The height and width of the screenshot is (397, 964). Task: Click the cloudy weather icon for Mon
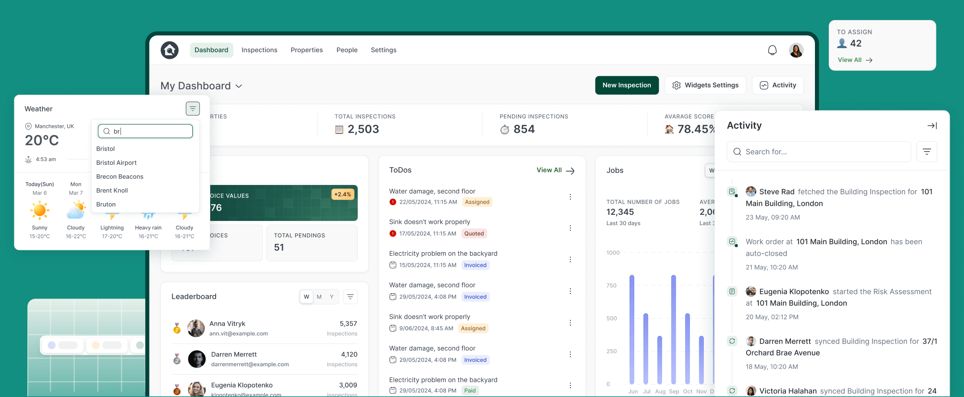[x=76, y=210]
